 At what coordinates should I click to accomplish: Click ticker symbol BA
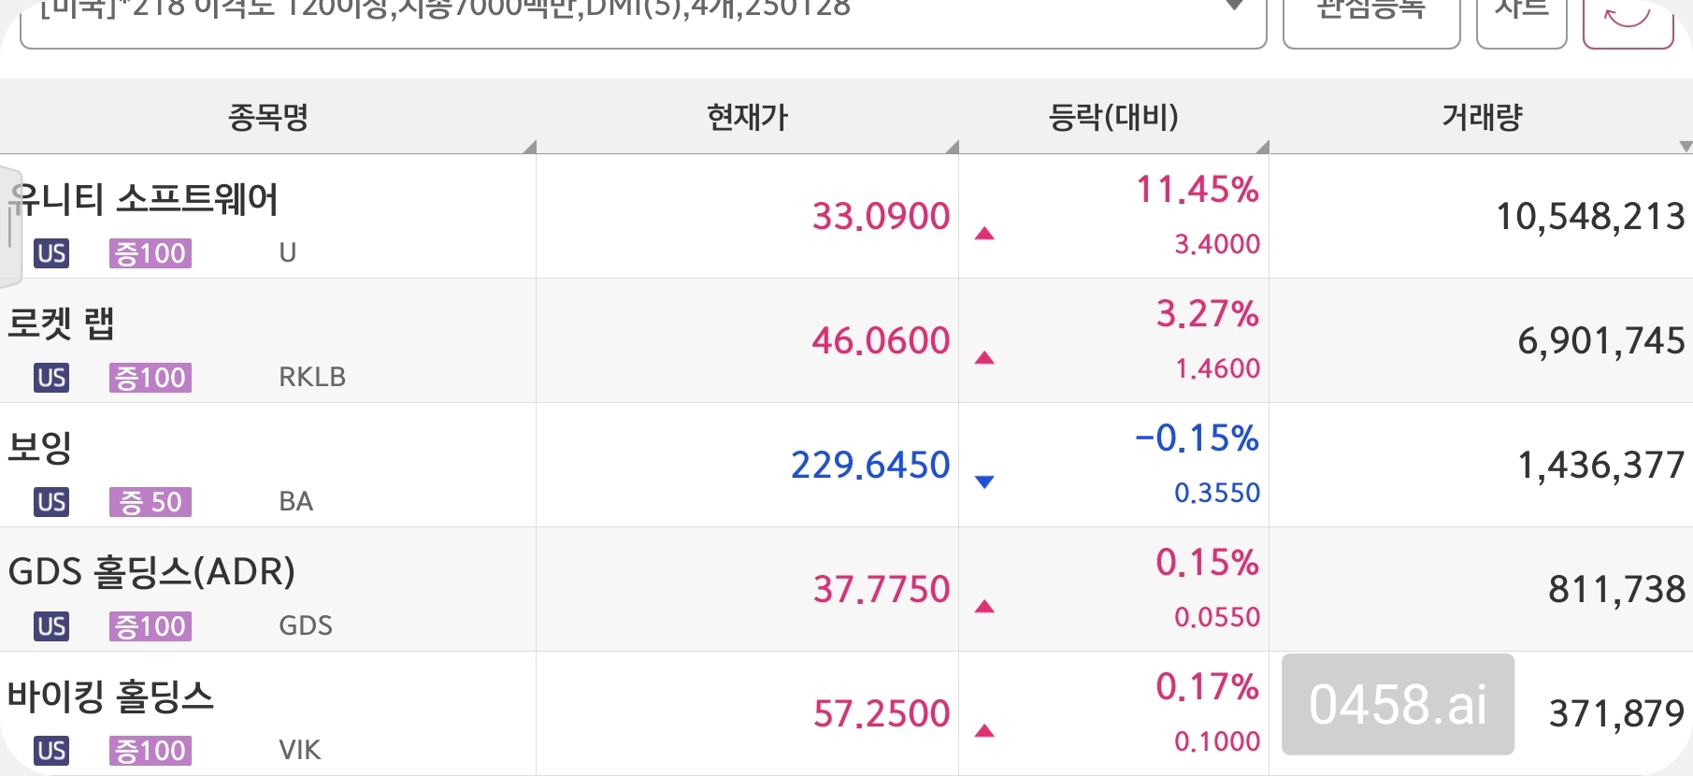296,501
